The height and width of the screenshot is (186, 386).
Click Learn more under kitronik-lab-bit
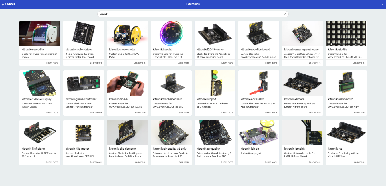[x=271, y=162]
